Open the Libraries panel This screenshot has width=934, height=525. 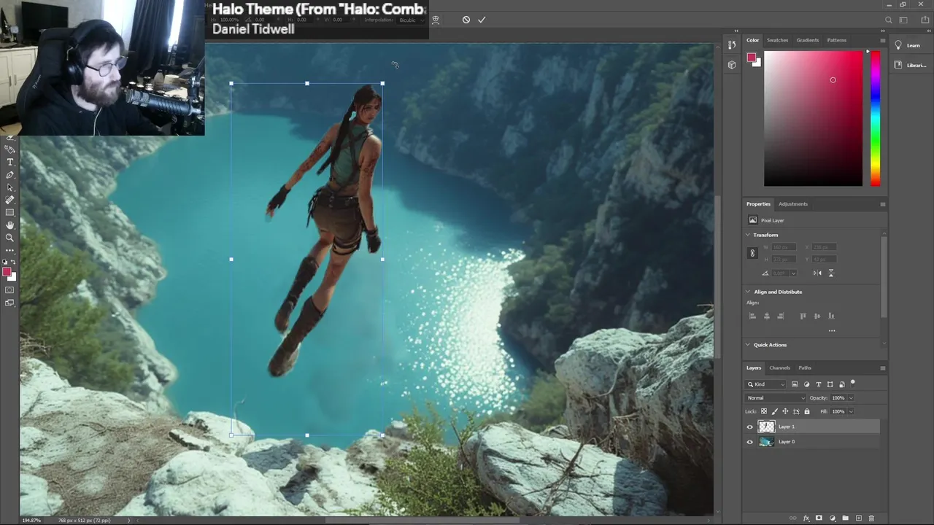(x=910, y=65)
